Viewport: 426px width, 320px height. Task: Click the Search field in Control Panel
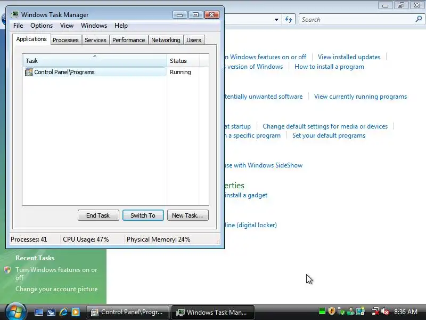point(357,20)
